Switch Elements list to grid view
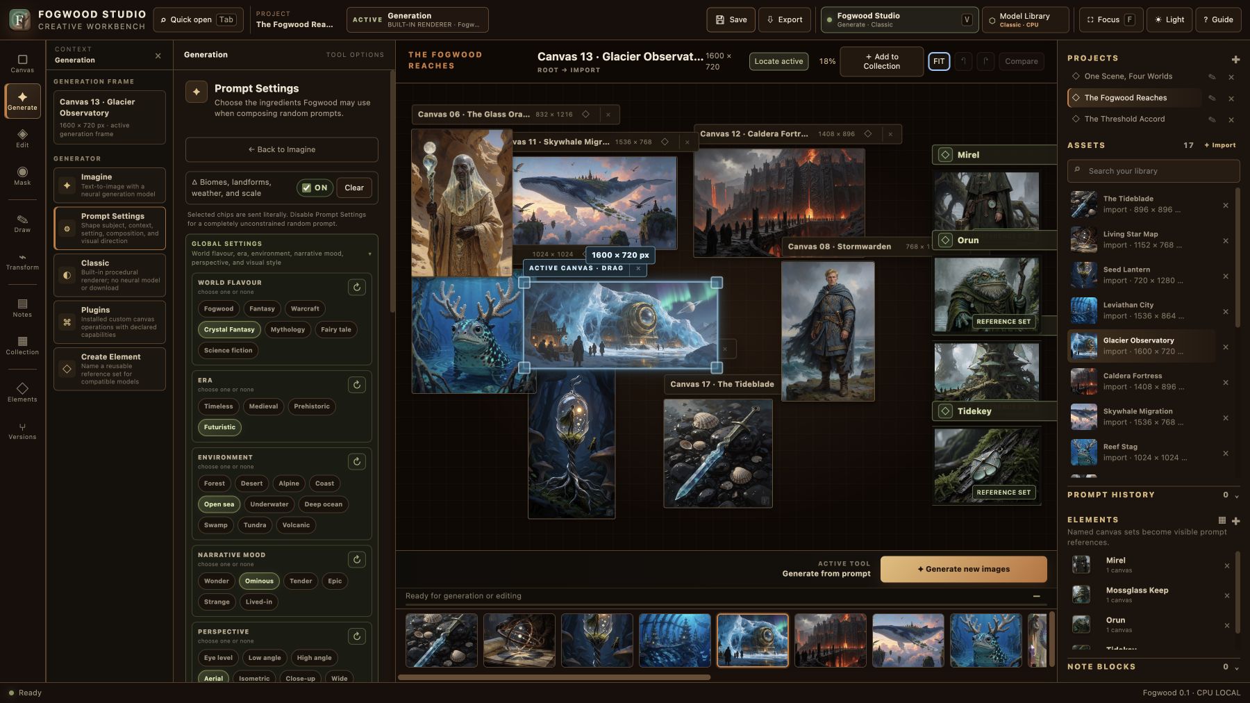Image resolution: width=1250 pixels, height=703 pixels. (1222, 520)
